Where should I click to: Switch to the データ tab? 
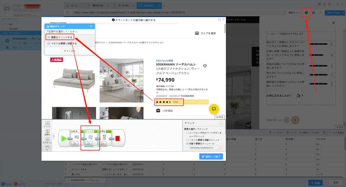click(x=124, y=6)
